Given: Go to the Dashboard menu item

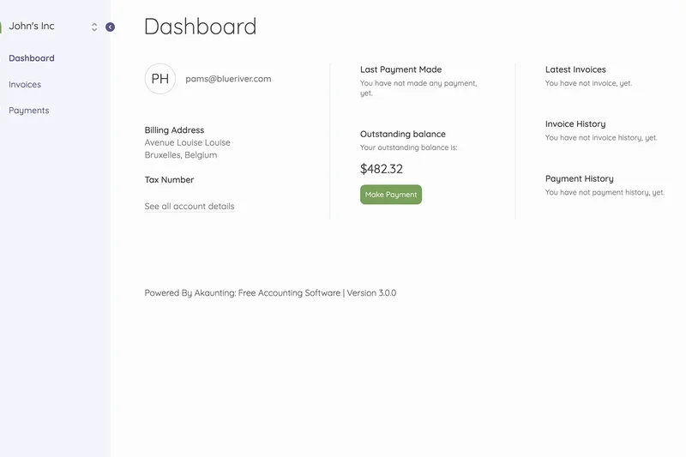Looking at the screenshot, I should click(x=32, y=58).
